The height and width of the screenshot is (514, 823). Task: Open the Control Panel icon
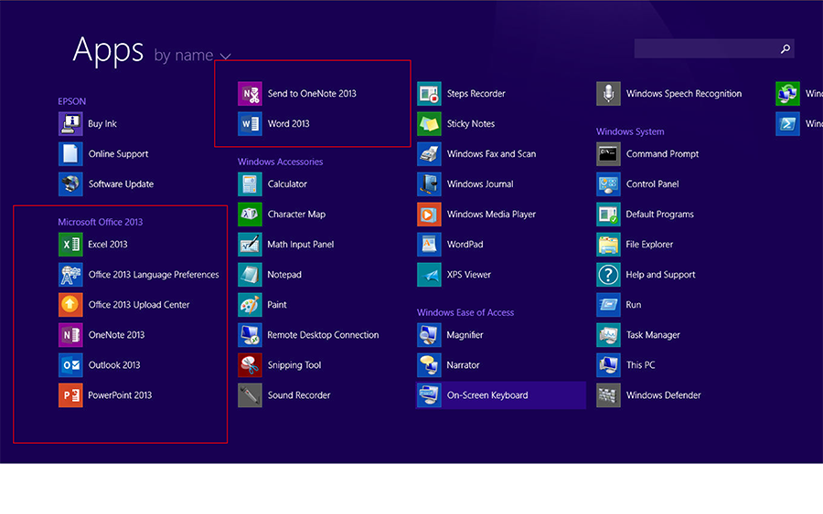click(608, 184)
